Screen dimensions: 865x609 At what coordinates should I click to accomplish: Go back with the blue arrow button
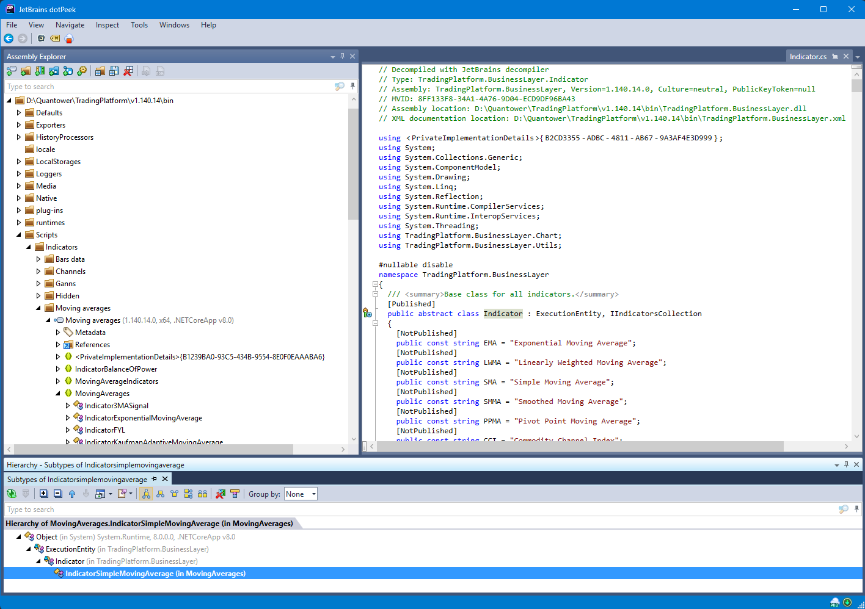[9, 38]
